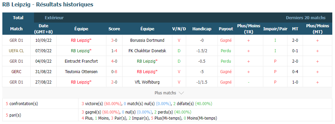This screenshot has width=335, height=124.
Task: Click the Payout column header
Action: [x=226, y=29]
